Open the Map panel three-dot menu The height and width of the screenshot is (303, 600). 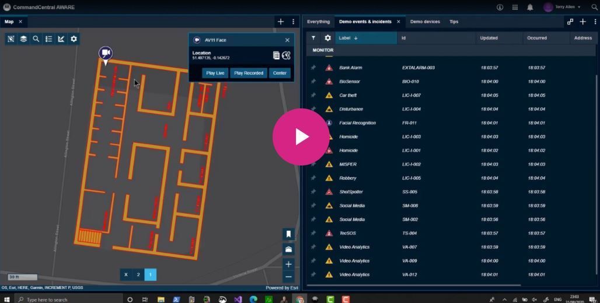(293, 22)
